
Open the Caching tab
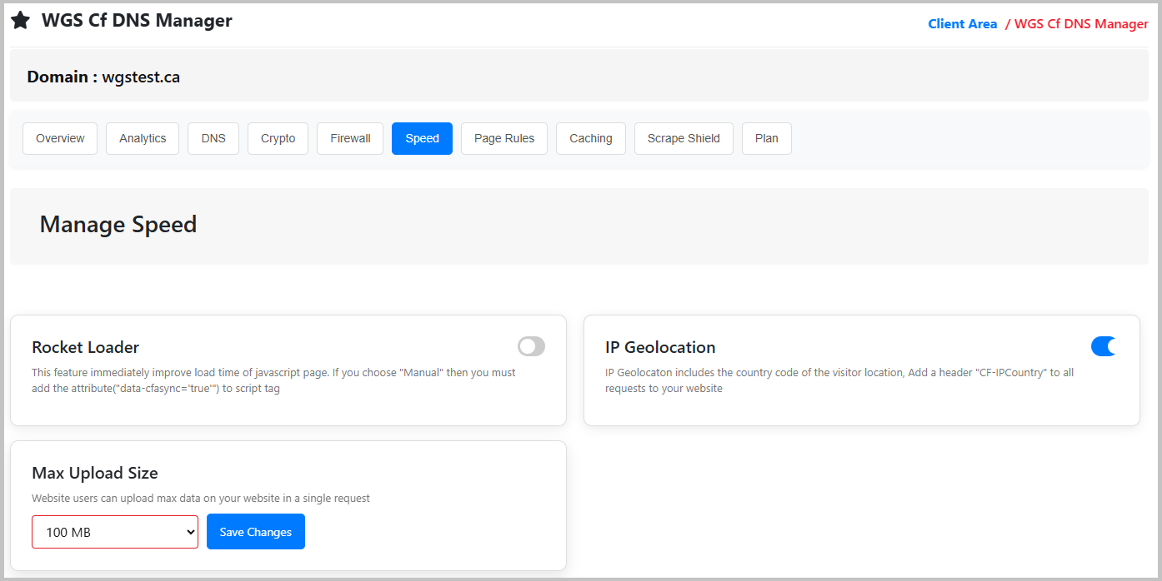[x=590, y=138]
